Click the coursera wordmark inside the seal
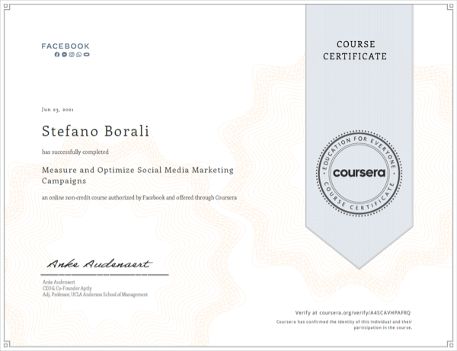Screen dimensions: 457x351 [x=359, y=173]
